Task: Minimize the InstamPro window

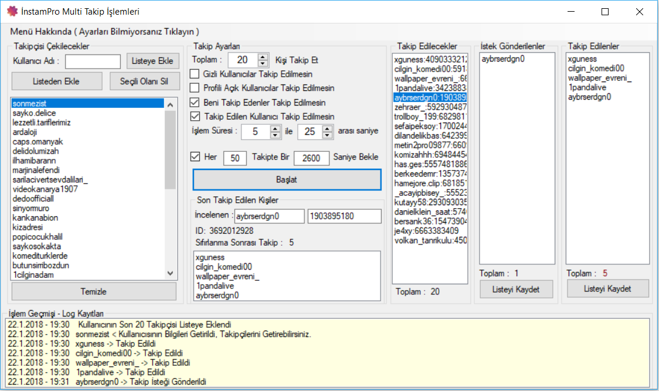Action: tap(571, 12)
